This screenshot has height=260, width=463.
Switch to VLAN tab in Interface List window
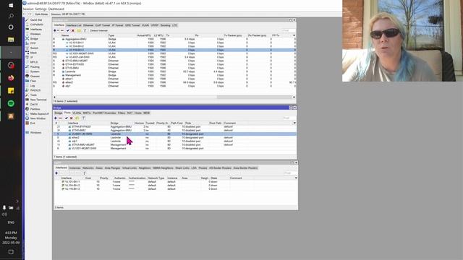(x=145, y=25)
